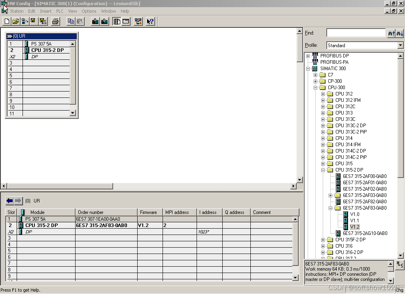Screen dimensions: 405x294
Task: Expand the CPU 316-2 DP folder
Action: point(323,252)
